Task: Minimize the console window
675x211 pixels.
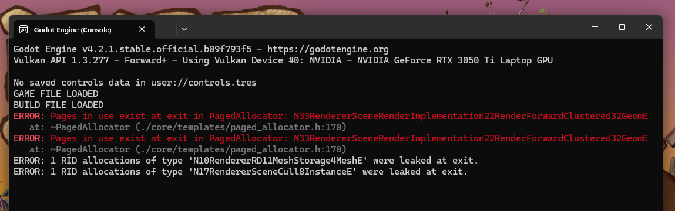Action: (595, 27)
